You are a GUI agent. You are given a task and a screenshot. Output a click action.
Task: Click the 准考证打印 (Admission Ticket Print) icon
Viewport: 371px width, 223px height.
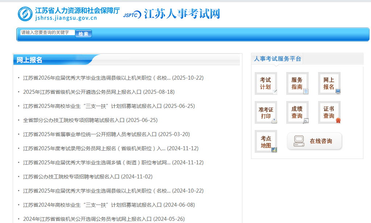tap(266, 112)
